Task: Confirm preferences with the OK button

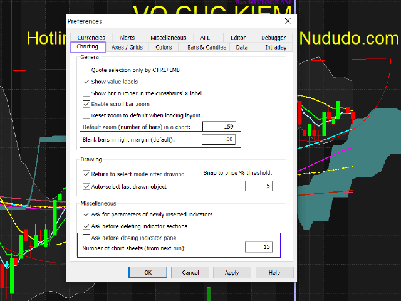Action: 148,272
